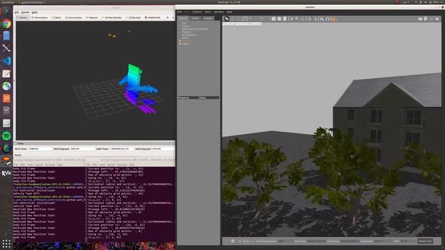Viewport: 445px width, 250px height.
Task: Open RViz Help menu
Action: pos(34,12)
